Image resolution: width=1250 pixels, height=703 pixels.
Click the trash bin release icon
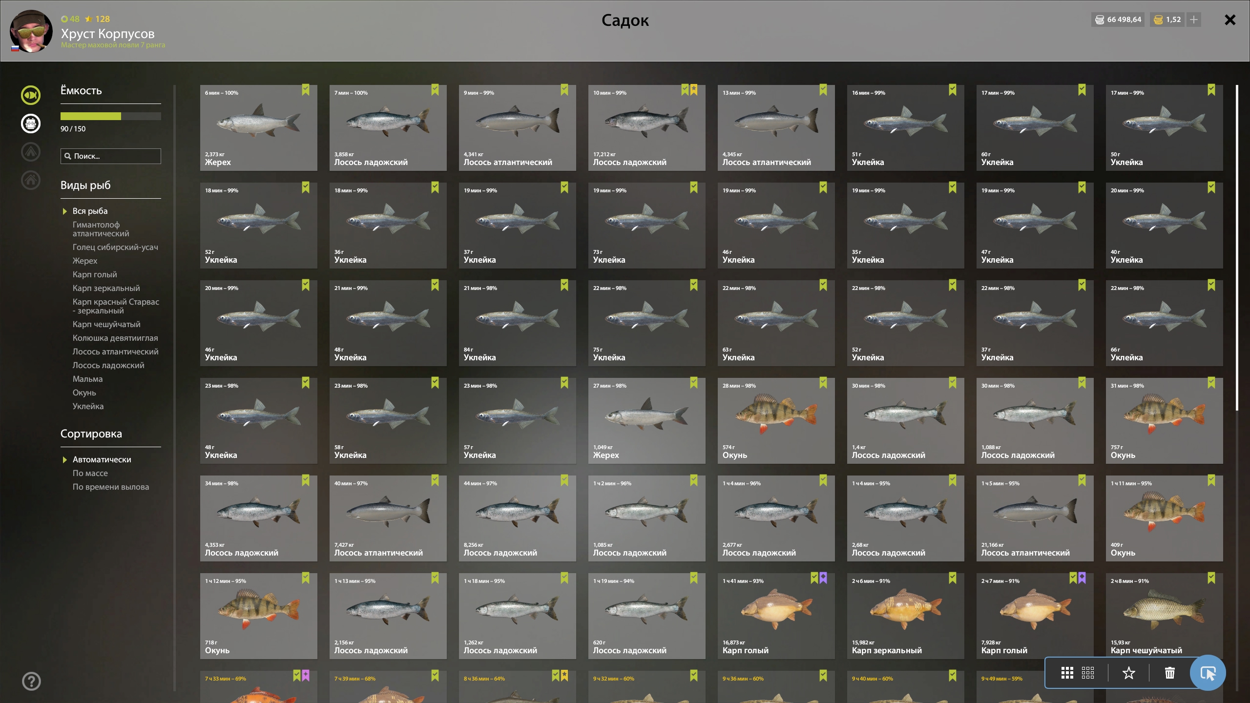pos(1169,673)
